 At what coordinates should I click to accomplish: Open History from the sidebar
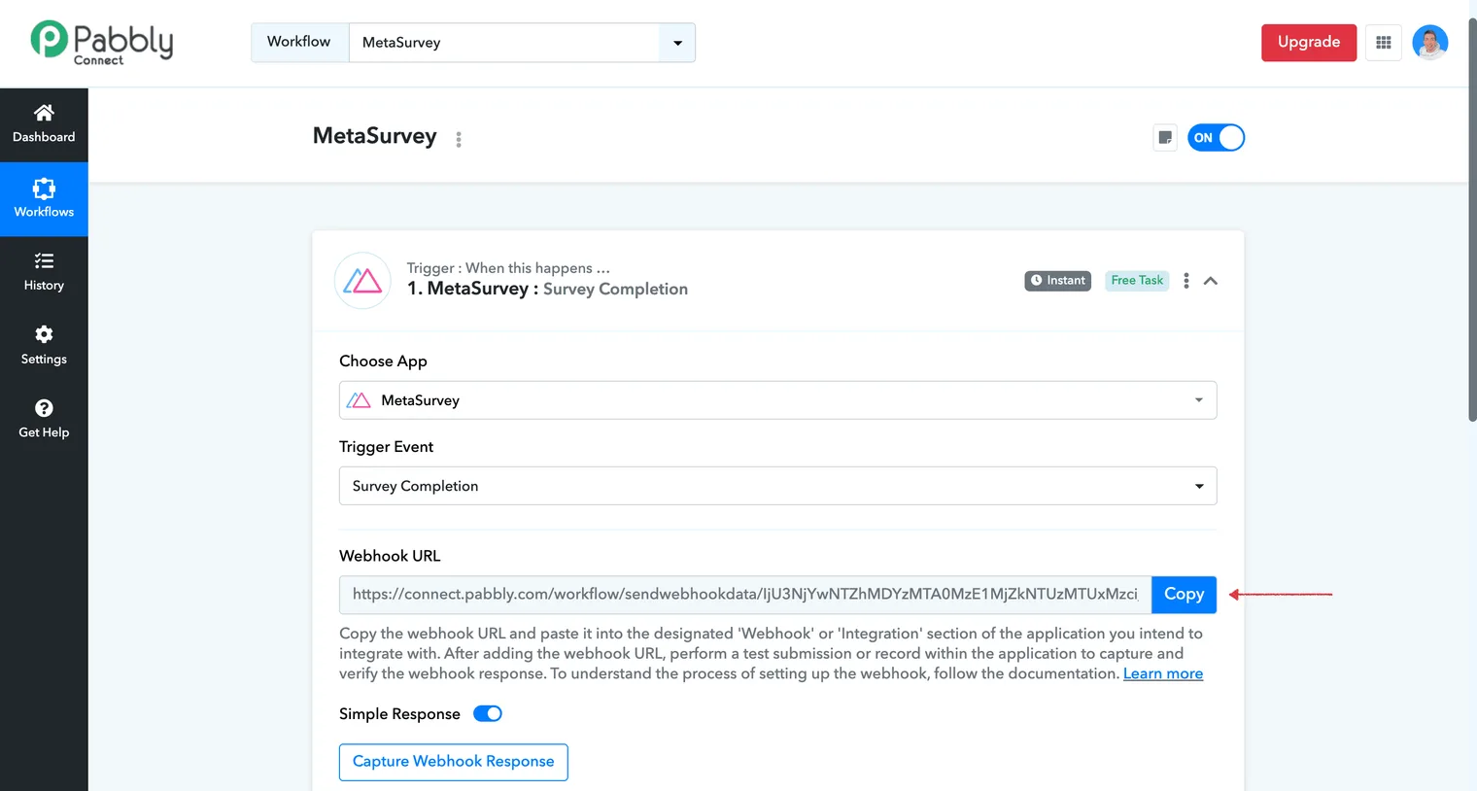(x=44, y=272)
